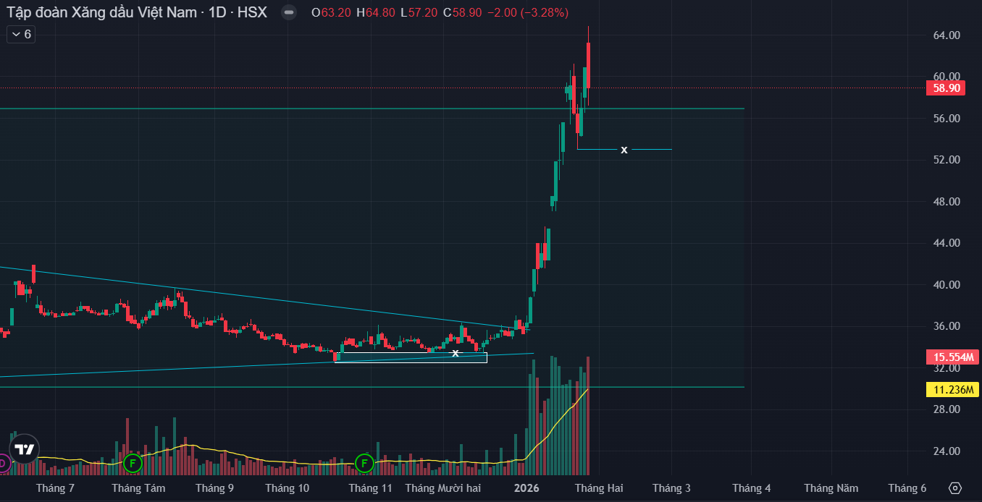Click the Tháng 3 time axis label
Screen dimensions: 982x502
coord(671,488)
